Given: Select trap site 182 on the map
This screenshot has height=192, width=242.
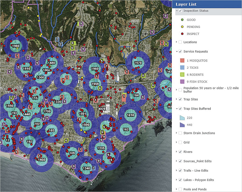Looking at the screenshot, I should pyautogui.click(x=126, y=129).
